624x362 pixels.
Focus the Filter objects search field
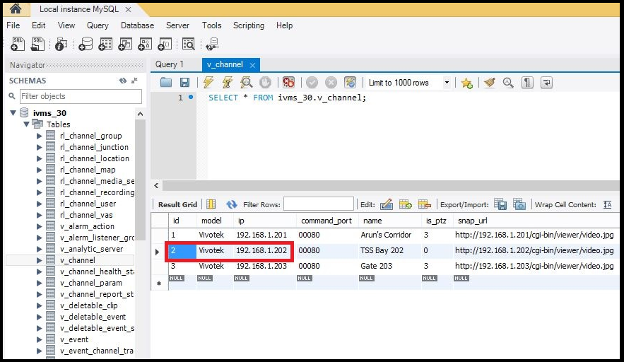pyautogui.click(x=81, y=96)
